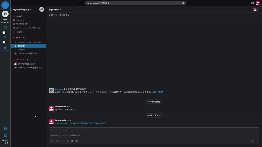262x147 pixels.
Task: Open the home icon in left rail
Action: click(x=5, y=48)
